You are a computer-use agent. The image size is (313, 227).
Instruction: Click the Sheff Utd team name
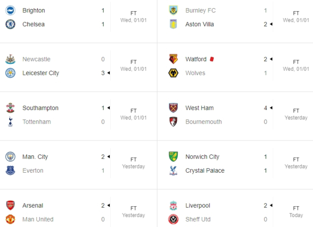tap(198, 219)
